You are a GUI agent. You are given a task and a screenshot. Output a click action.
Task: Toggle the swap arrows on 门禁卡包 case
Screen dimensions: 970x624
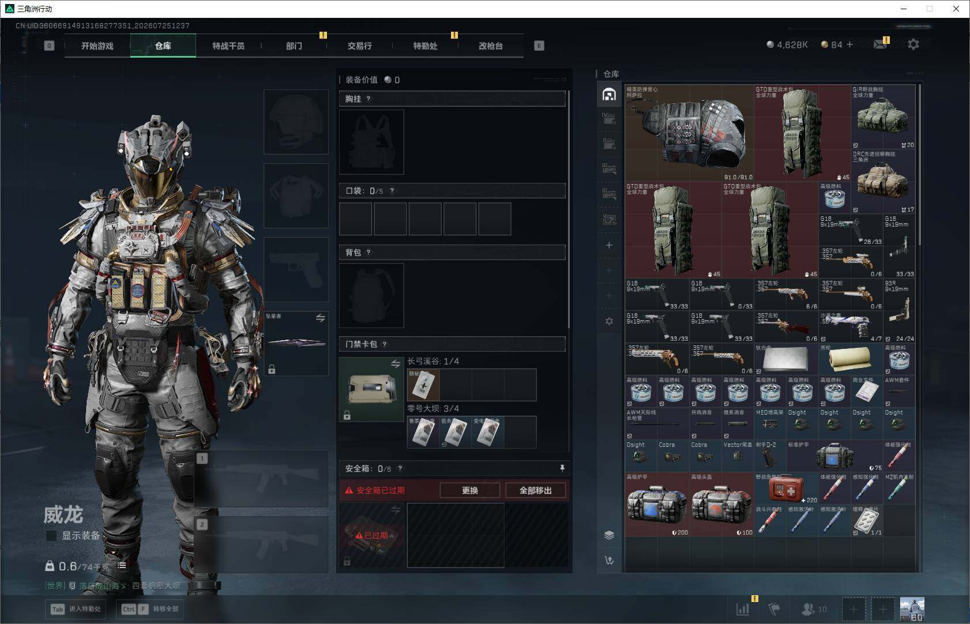coord(396,364)
